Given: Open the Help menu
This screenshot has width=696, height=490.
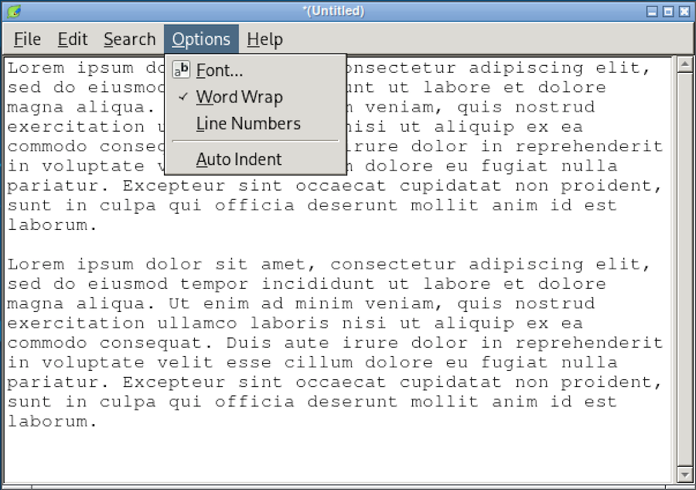Looking at the screenshot, I should [x=264, y=39].
